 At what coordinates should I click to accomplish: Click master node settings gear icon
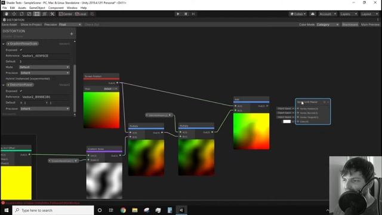325,102
